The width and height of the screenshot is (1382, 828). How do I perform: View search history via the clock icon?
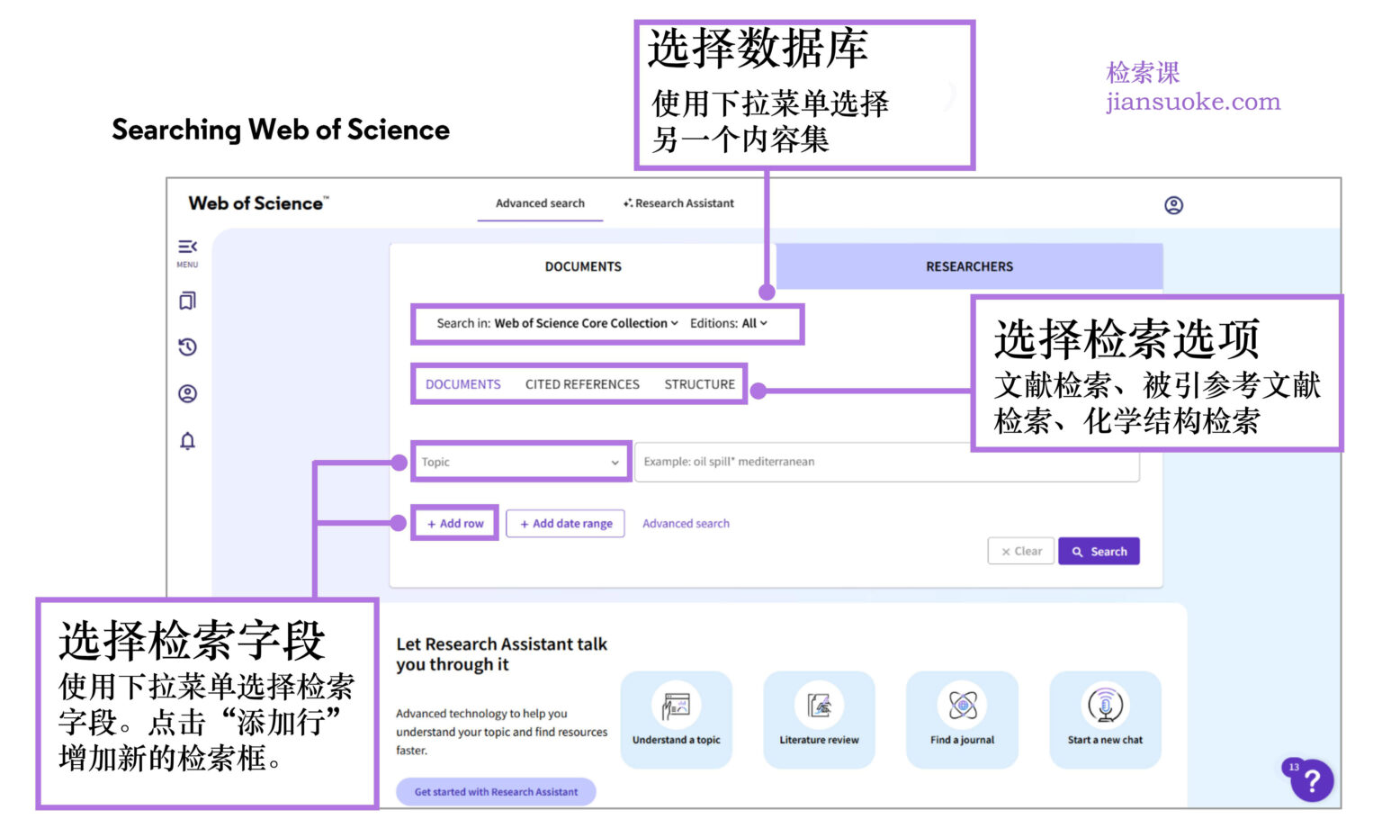(x=187, y=346)
